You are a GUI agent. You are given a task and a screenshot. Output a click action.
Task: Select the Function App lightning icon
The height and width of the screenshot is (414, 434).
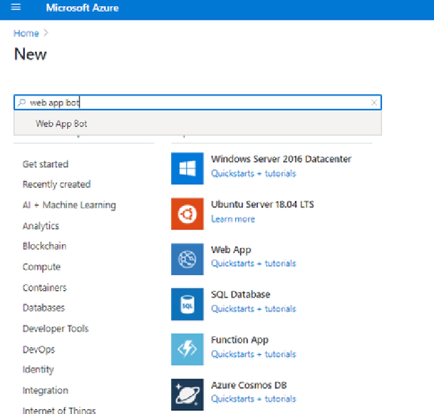pyautogui.click(x=187, y=350)
